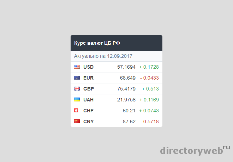Screen dimensions: 233x162
Task: Click the CHF rate 60.21
Action: click(x=129, y=111)
